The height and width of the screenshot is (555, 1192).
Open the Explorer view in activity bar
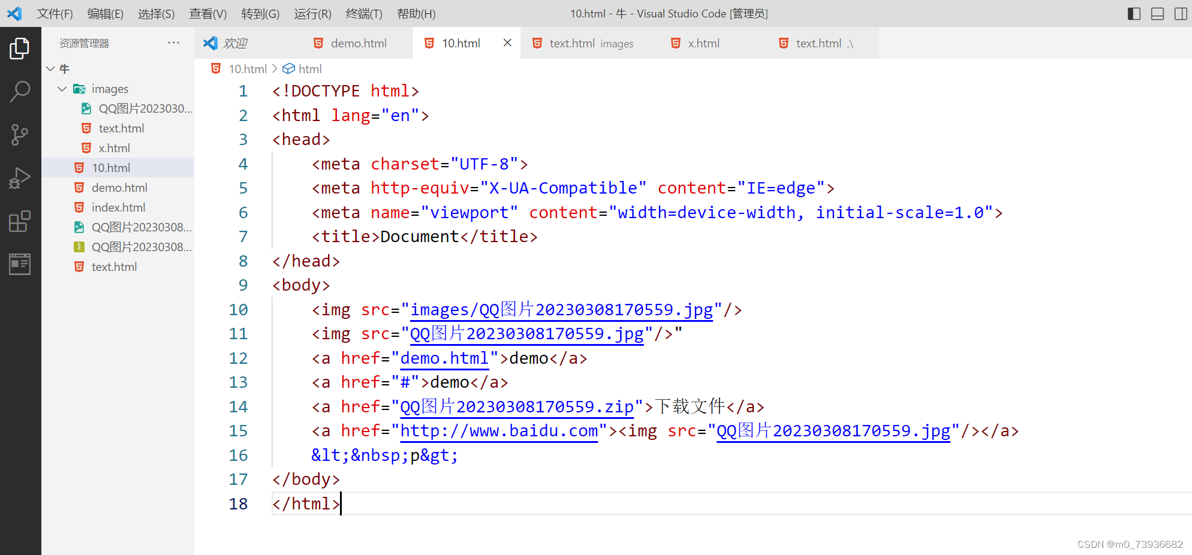[x=20, y=49]
